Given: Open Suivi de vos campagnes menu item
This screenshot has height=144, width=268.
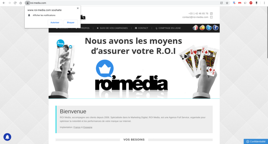Looking at the screenshot, I should pyautogui.click(x=112, y=28).
